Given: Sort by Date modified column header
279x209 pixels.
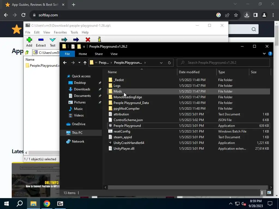Looking at the screenshot, I should pos(197,72).
